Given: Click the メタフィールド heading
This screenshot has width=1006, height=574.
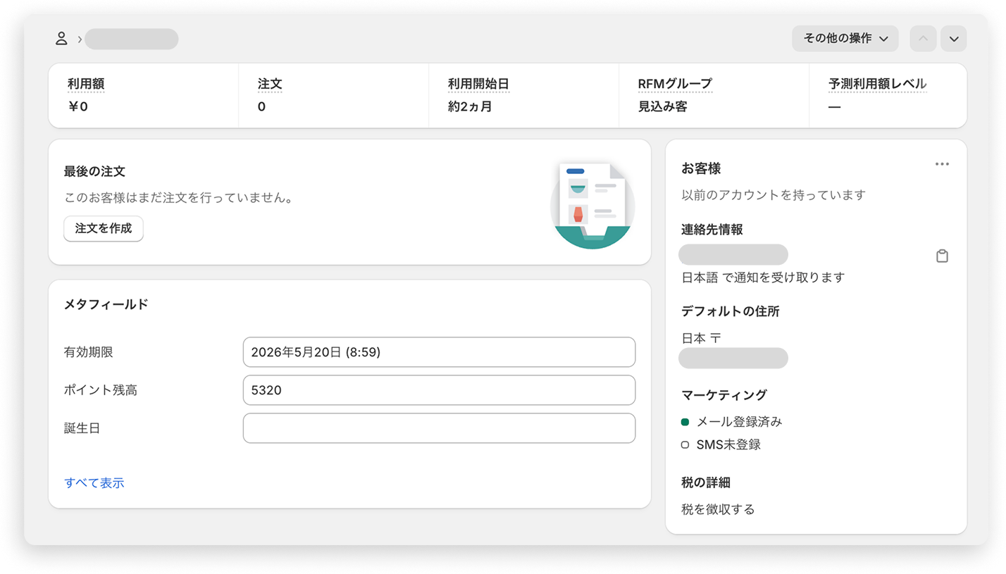Looking at the screenshot, I should [x=106, y=304].
